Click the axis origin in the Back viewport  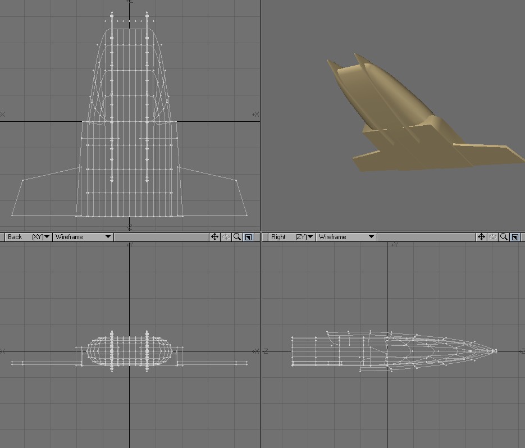point(130,351)
